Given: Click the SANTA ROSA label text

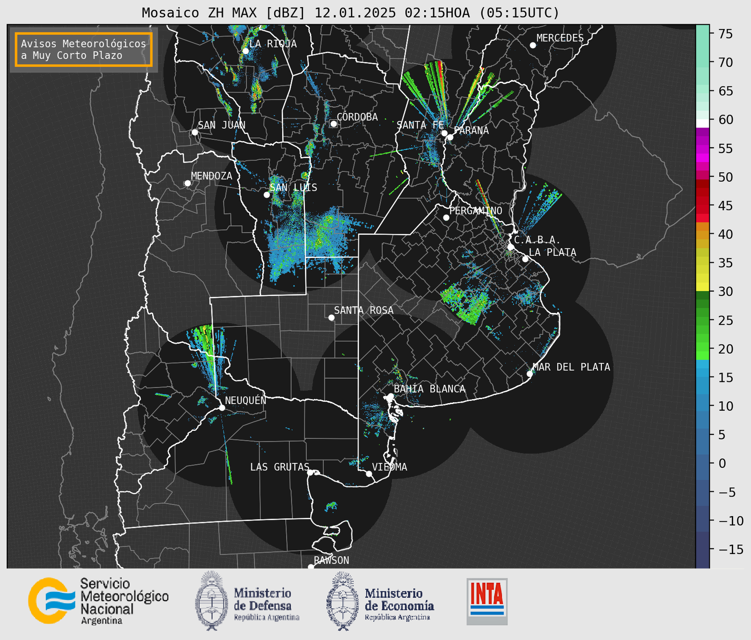Looking at the screenshot, I should pyautogui.click(x=364, y=310).
